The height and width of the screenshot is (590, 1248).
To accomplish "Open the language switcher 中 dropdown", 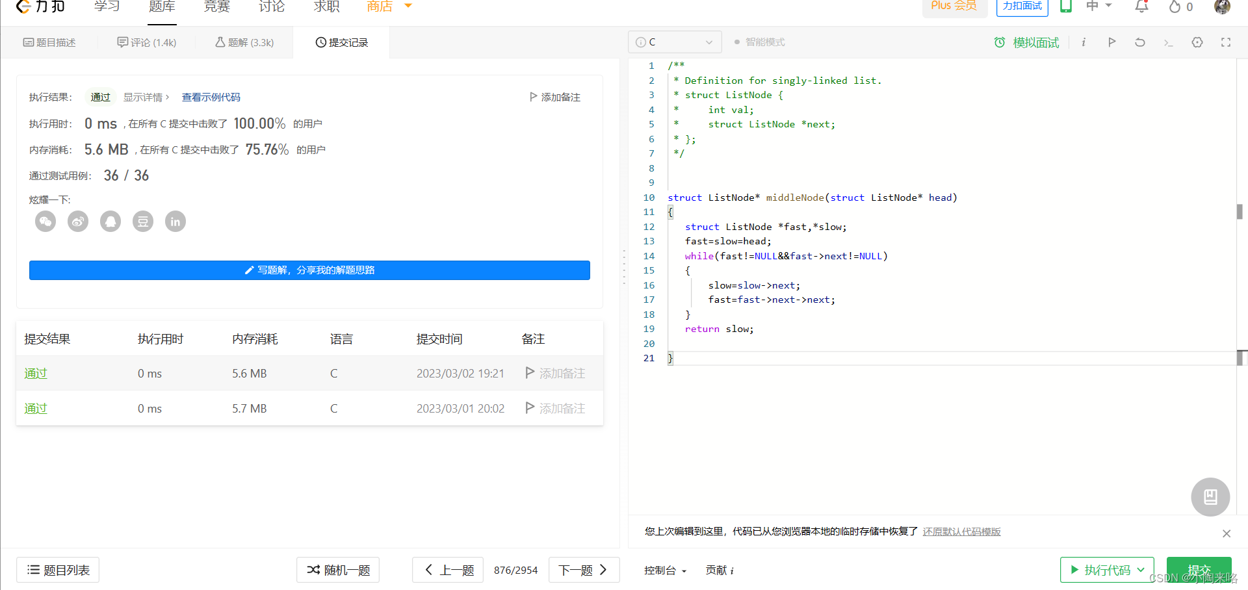I will pyautogui.click(x=1099, y=6).
